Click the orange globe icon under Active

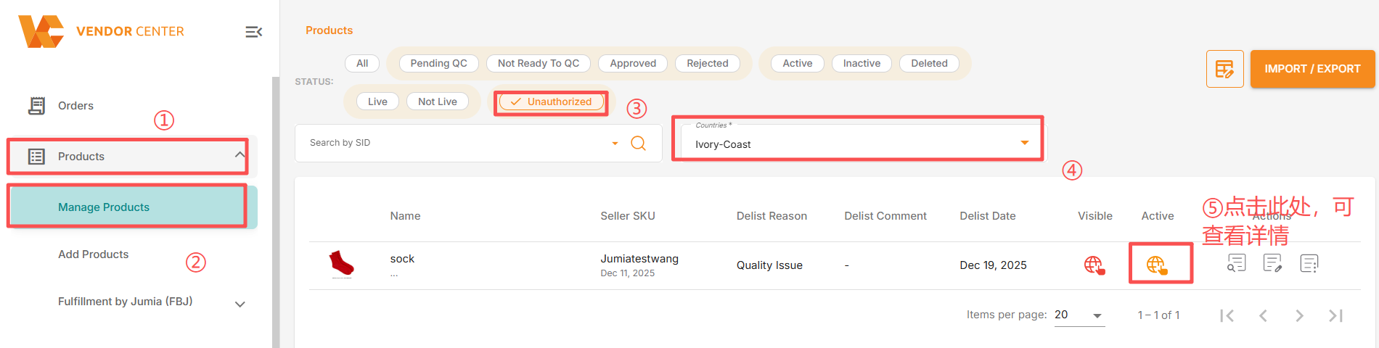(1156, 265)
